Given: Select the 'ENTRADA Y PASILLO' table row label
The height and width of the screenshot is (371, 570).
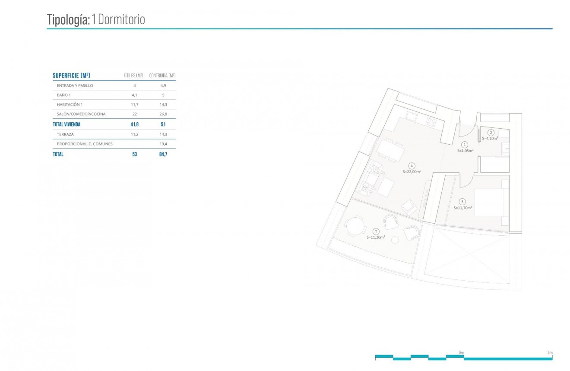Looking at the screenshot, I should coord(75,86).
